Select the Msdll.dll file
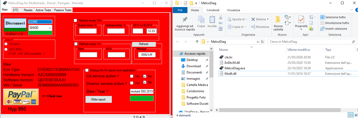This screenshot has width=358, height=118. tap(230, 74)
